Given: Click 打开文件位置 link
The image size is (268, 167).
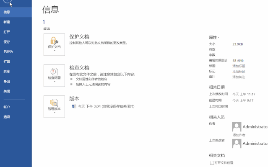Looking at the screenshot, I should tap(224, 163).
